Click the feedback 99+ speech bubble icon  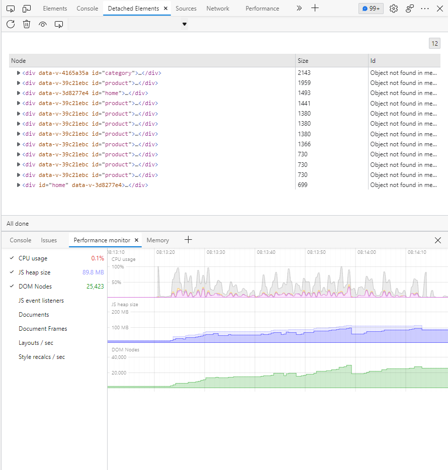coord(371,9)
